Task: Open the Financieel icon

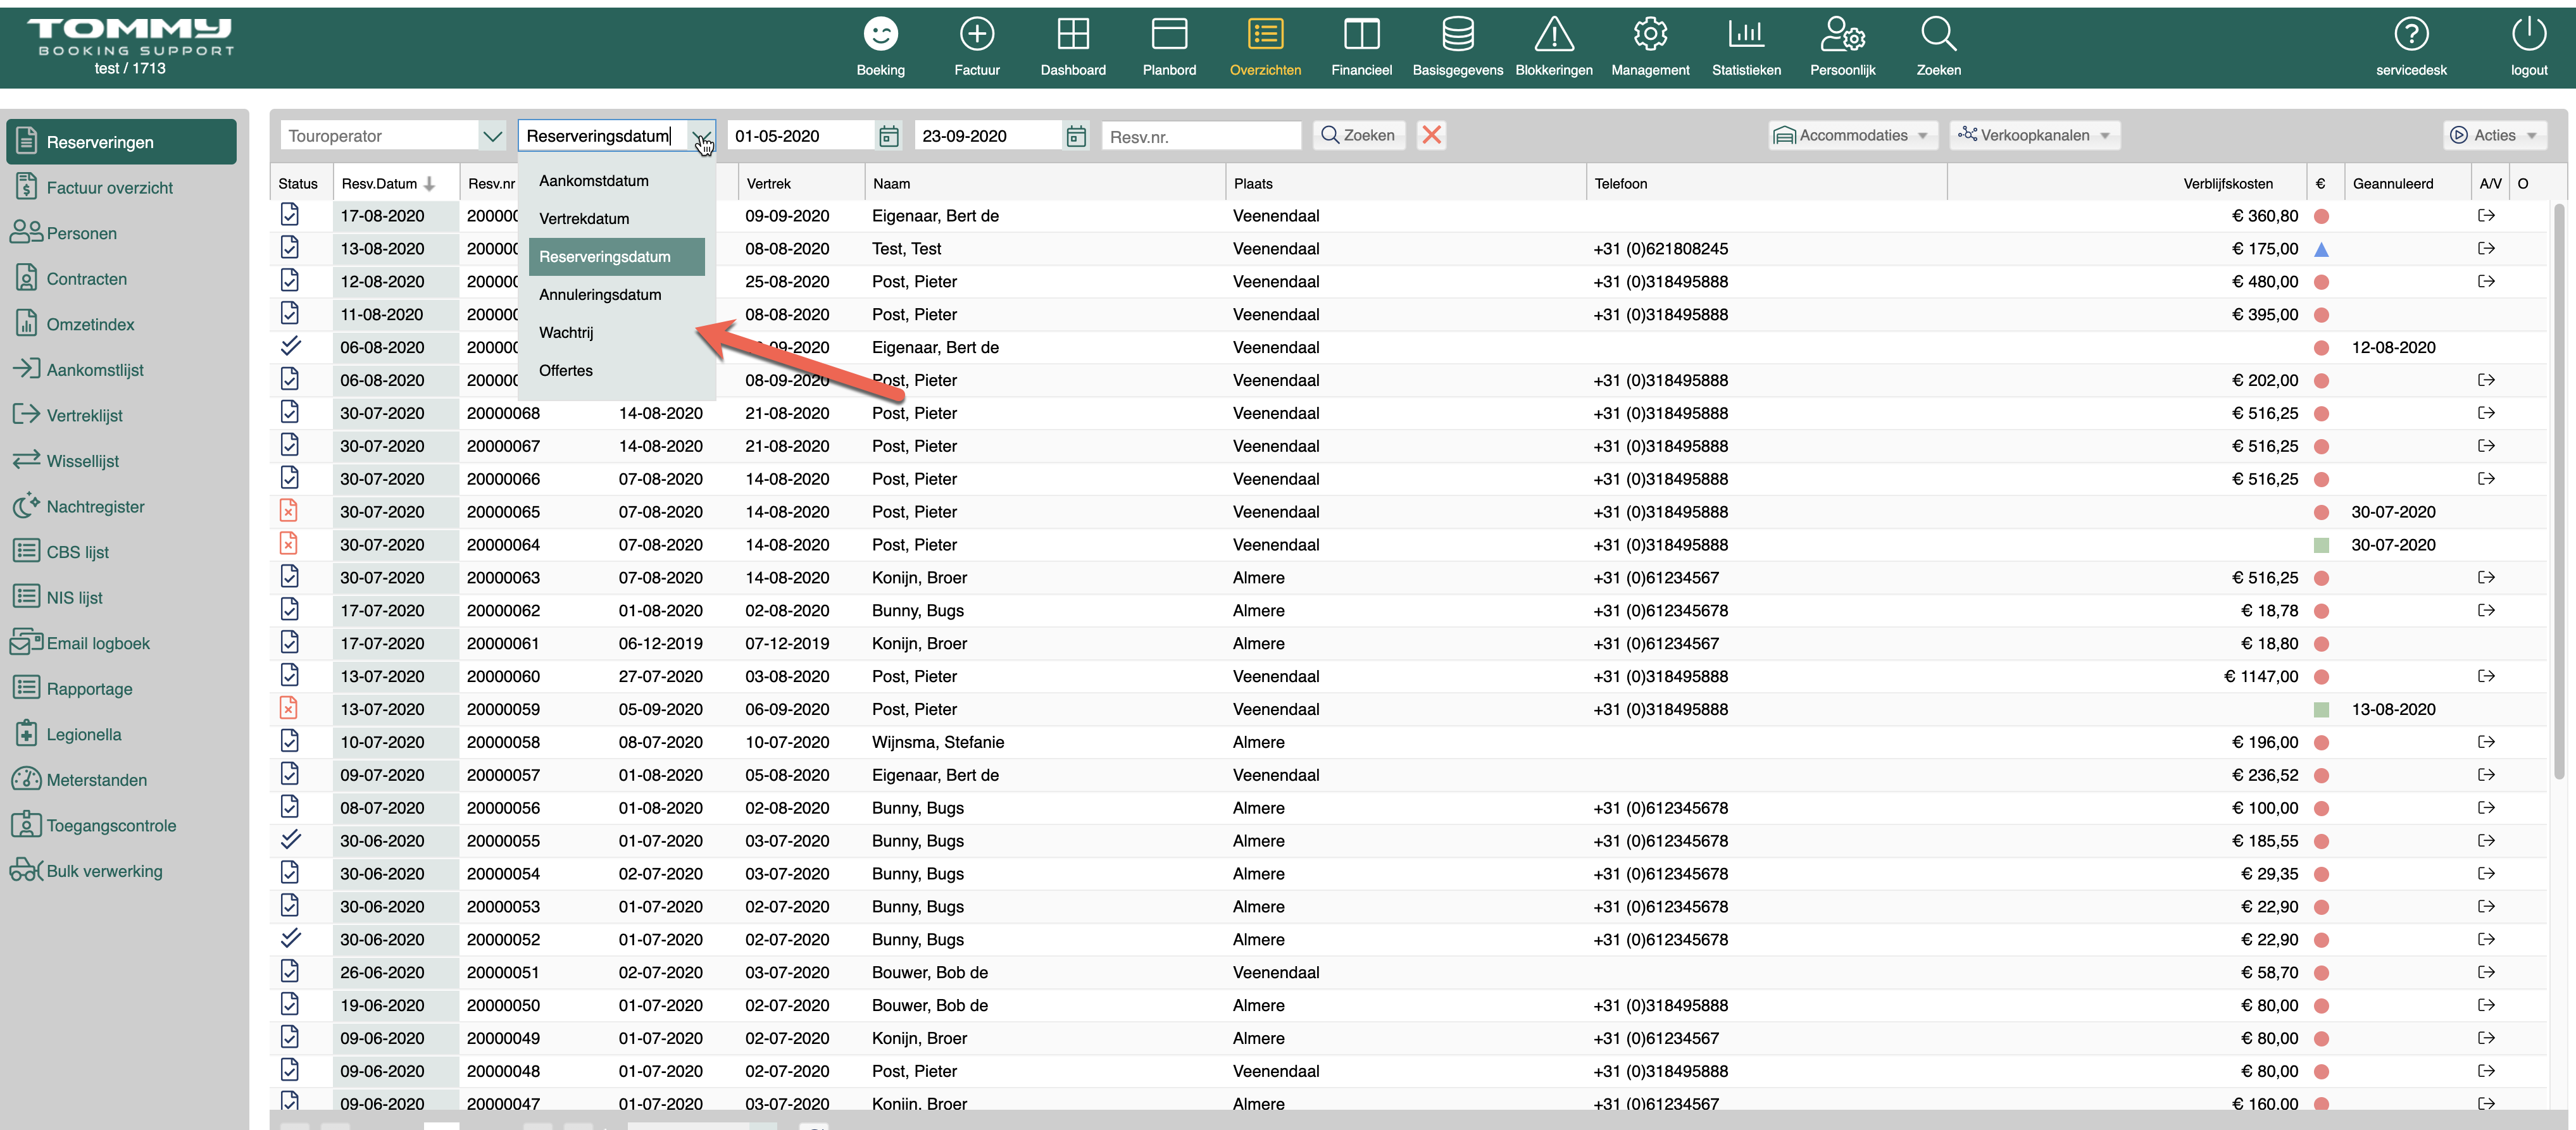Action: coord(1361,34)
